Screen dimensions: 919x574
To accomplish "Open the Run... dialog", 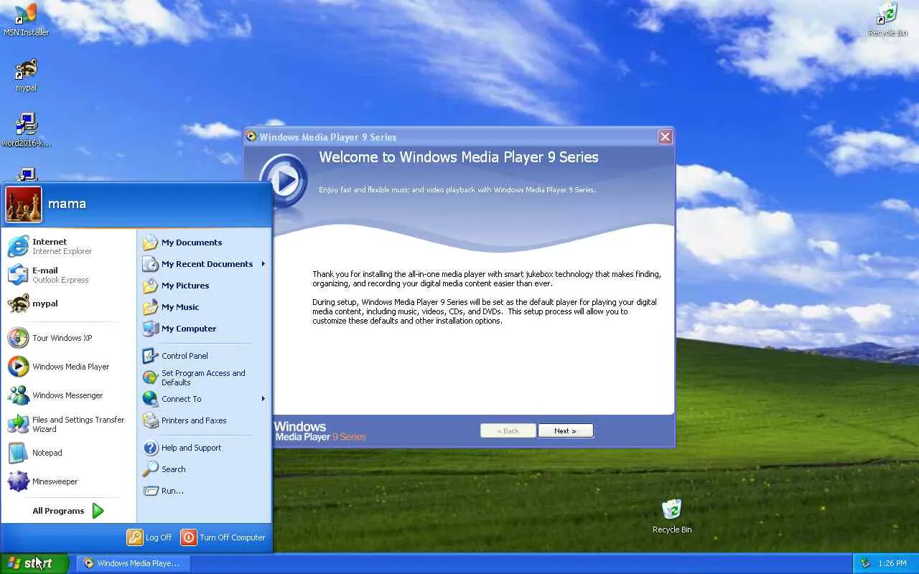I will 204,491.
